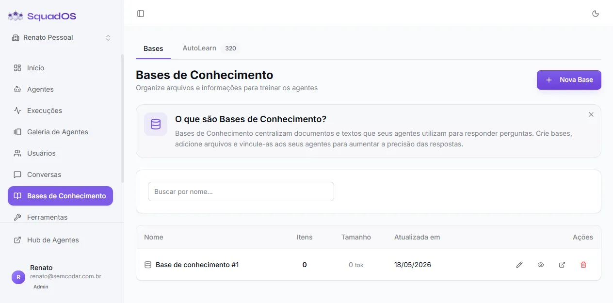Toggle the sidebar panel icon

click(x=141, y=14)
